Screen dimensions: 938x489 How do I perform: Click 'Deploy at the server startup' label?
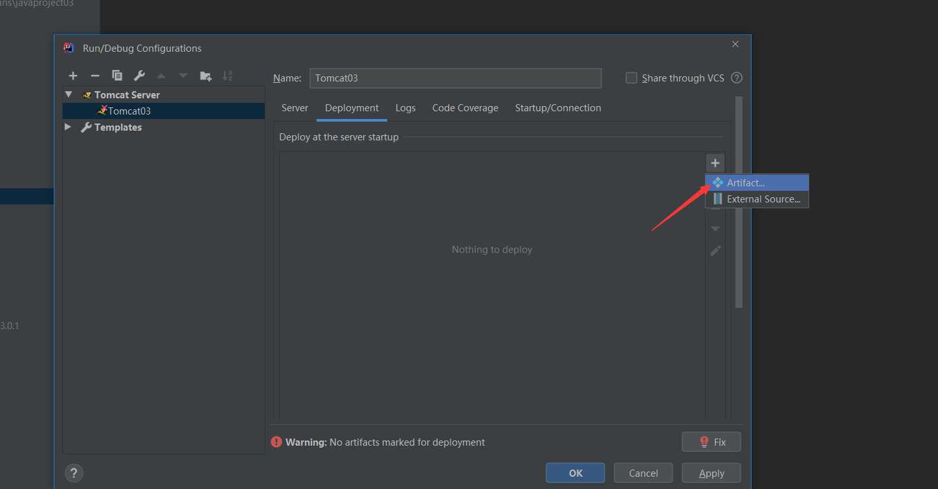339,137
